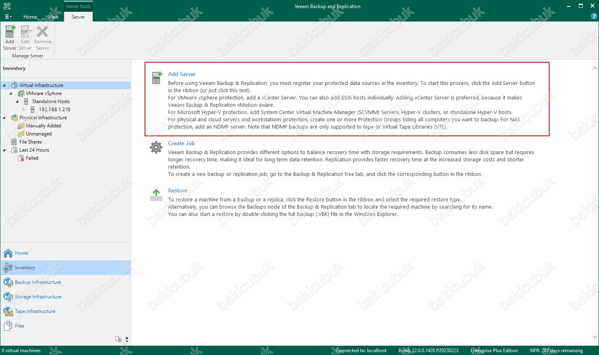The width and height of the screenshot is (599, 355).
Task: Click the File Shares icon
Action: pyautogui.click(x=14, y=142)
